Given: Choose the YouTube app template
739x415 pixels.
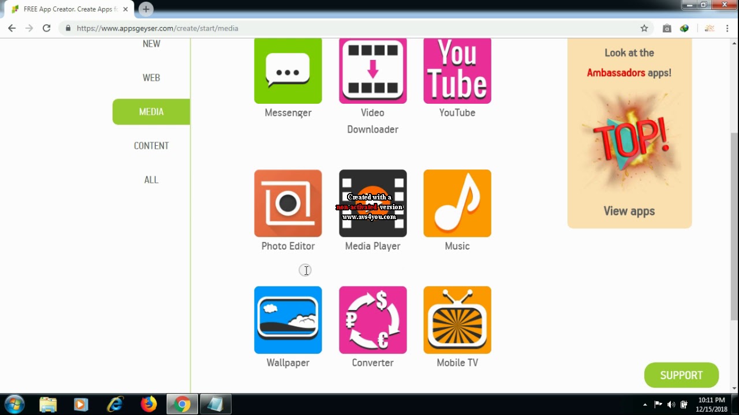Looking at the screenshot, I should 457,70.
